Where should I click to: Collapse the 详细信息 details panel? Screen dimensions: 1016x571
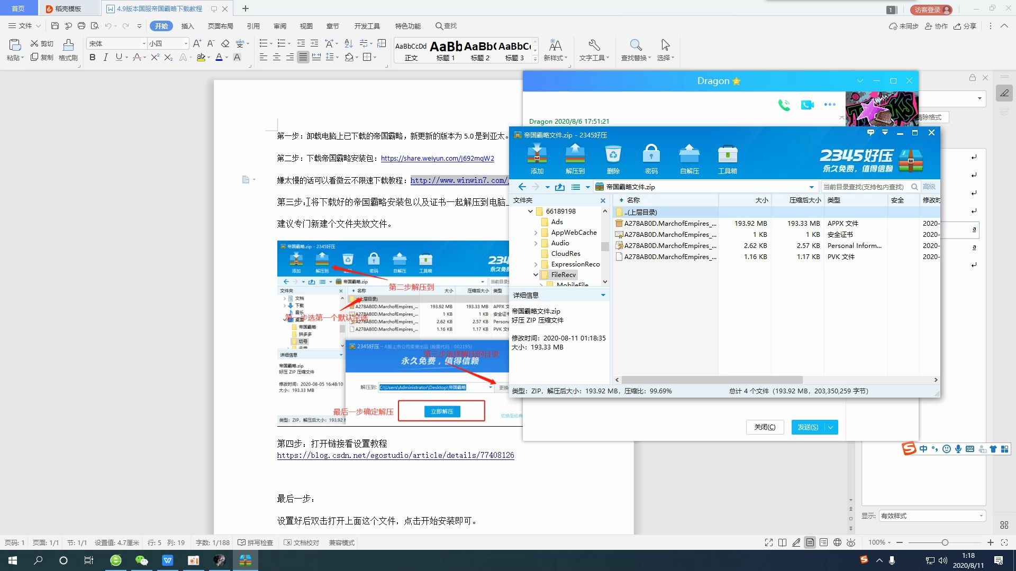pyautogui.click(x=603, y=295)
